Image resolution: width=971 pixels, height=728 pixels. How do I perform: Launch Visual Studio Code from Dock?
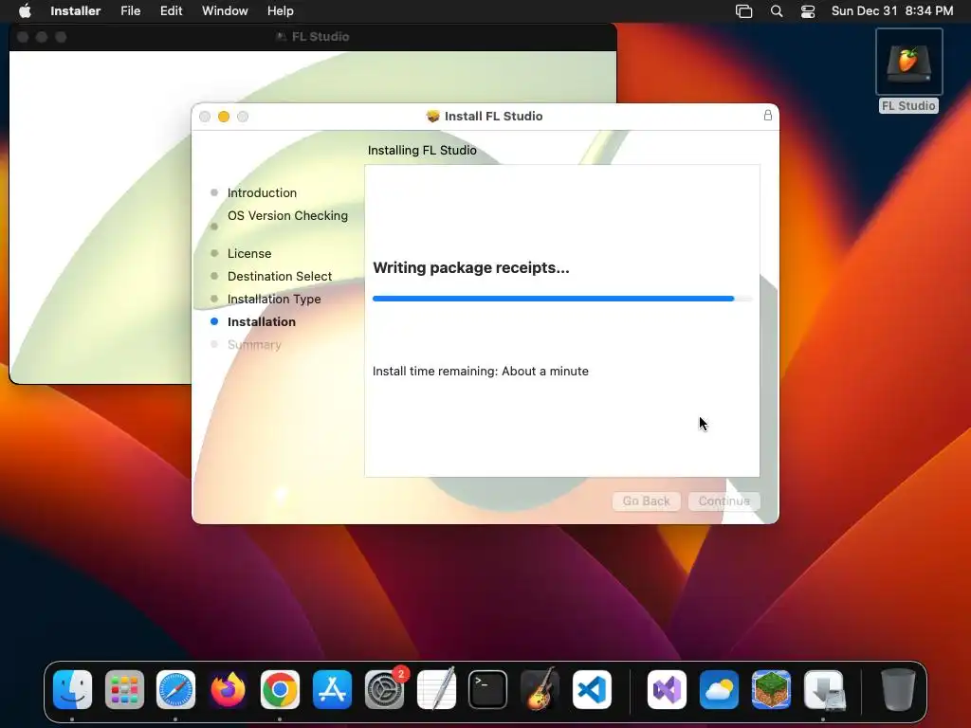(592, 689)
